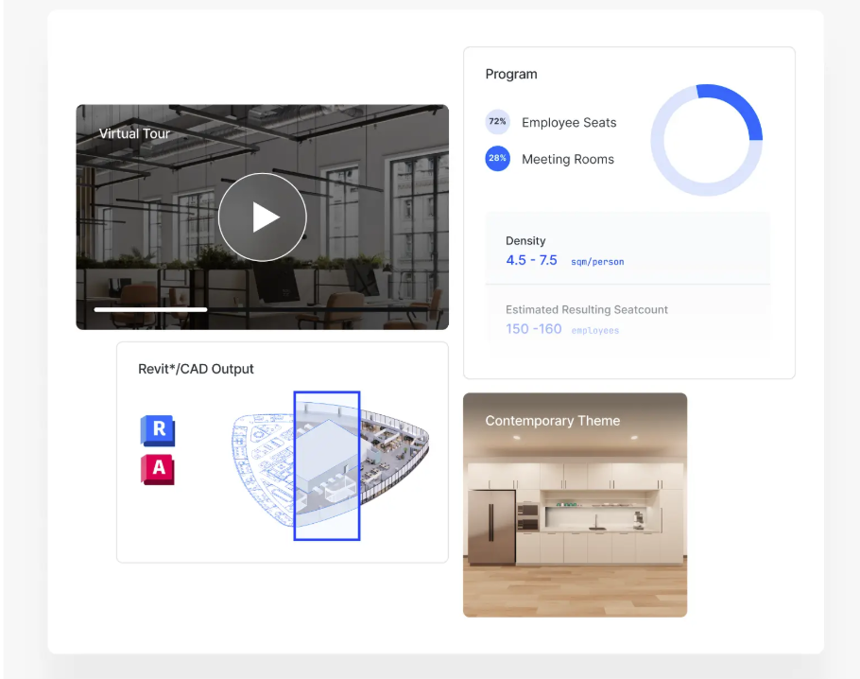Click the 28% Meeting Rooms badge
860x679 pixels.
497,159
